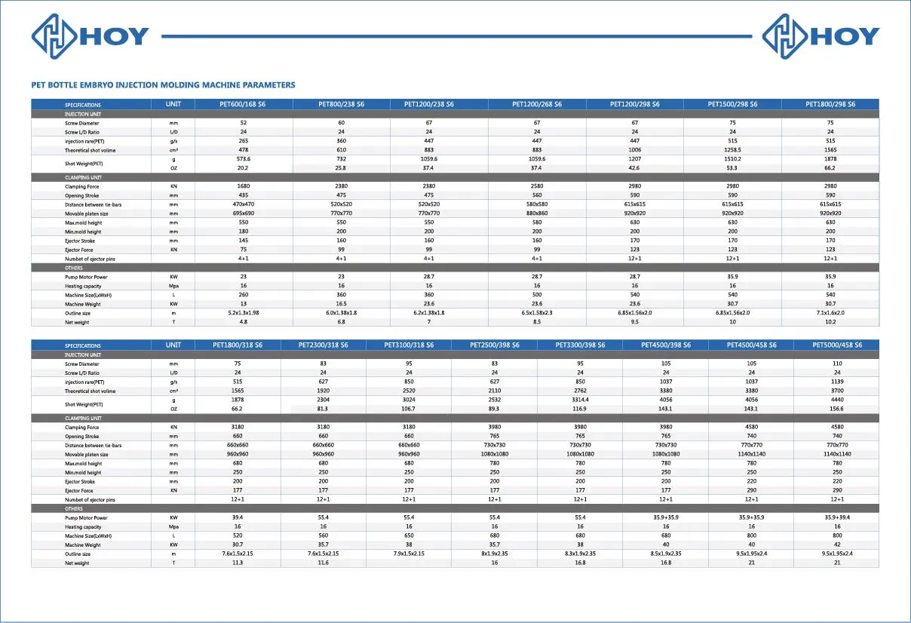Click the net weight value 10.2

pyautogui.click(x=830, y=322)
